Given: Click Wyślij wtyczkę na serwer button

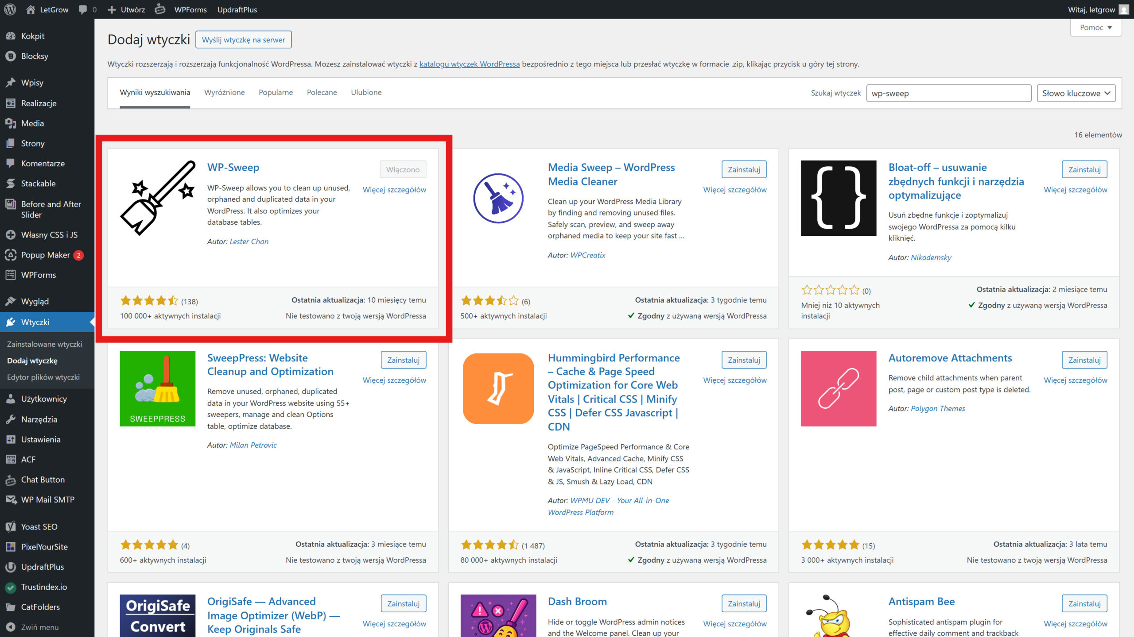Looking at the screenshot, I should pyautogui.click(x=243, y=40).
